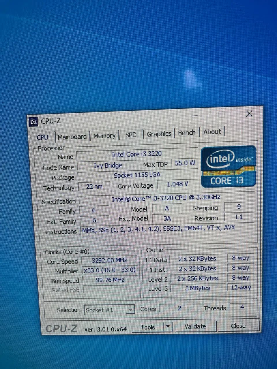Click the L1 Inst. 8-way associativity value

tap(241, 268)
